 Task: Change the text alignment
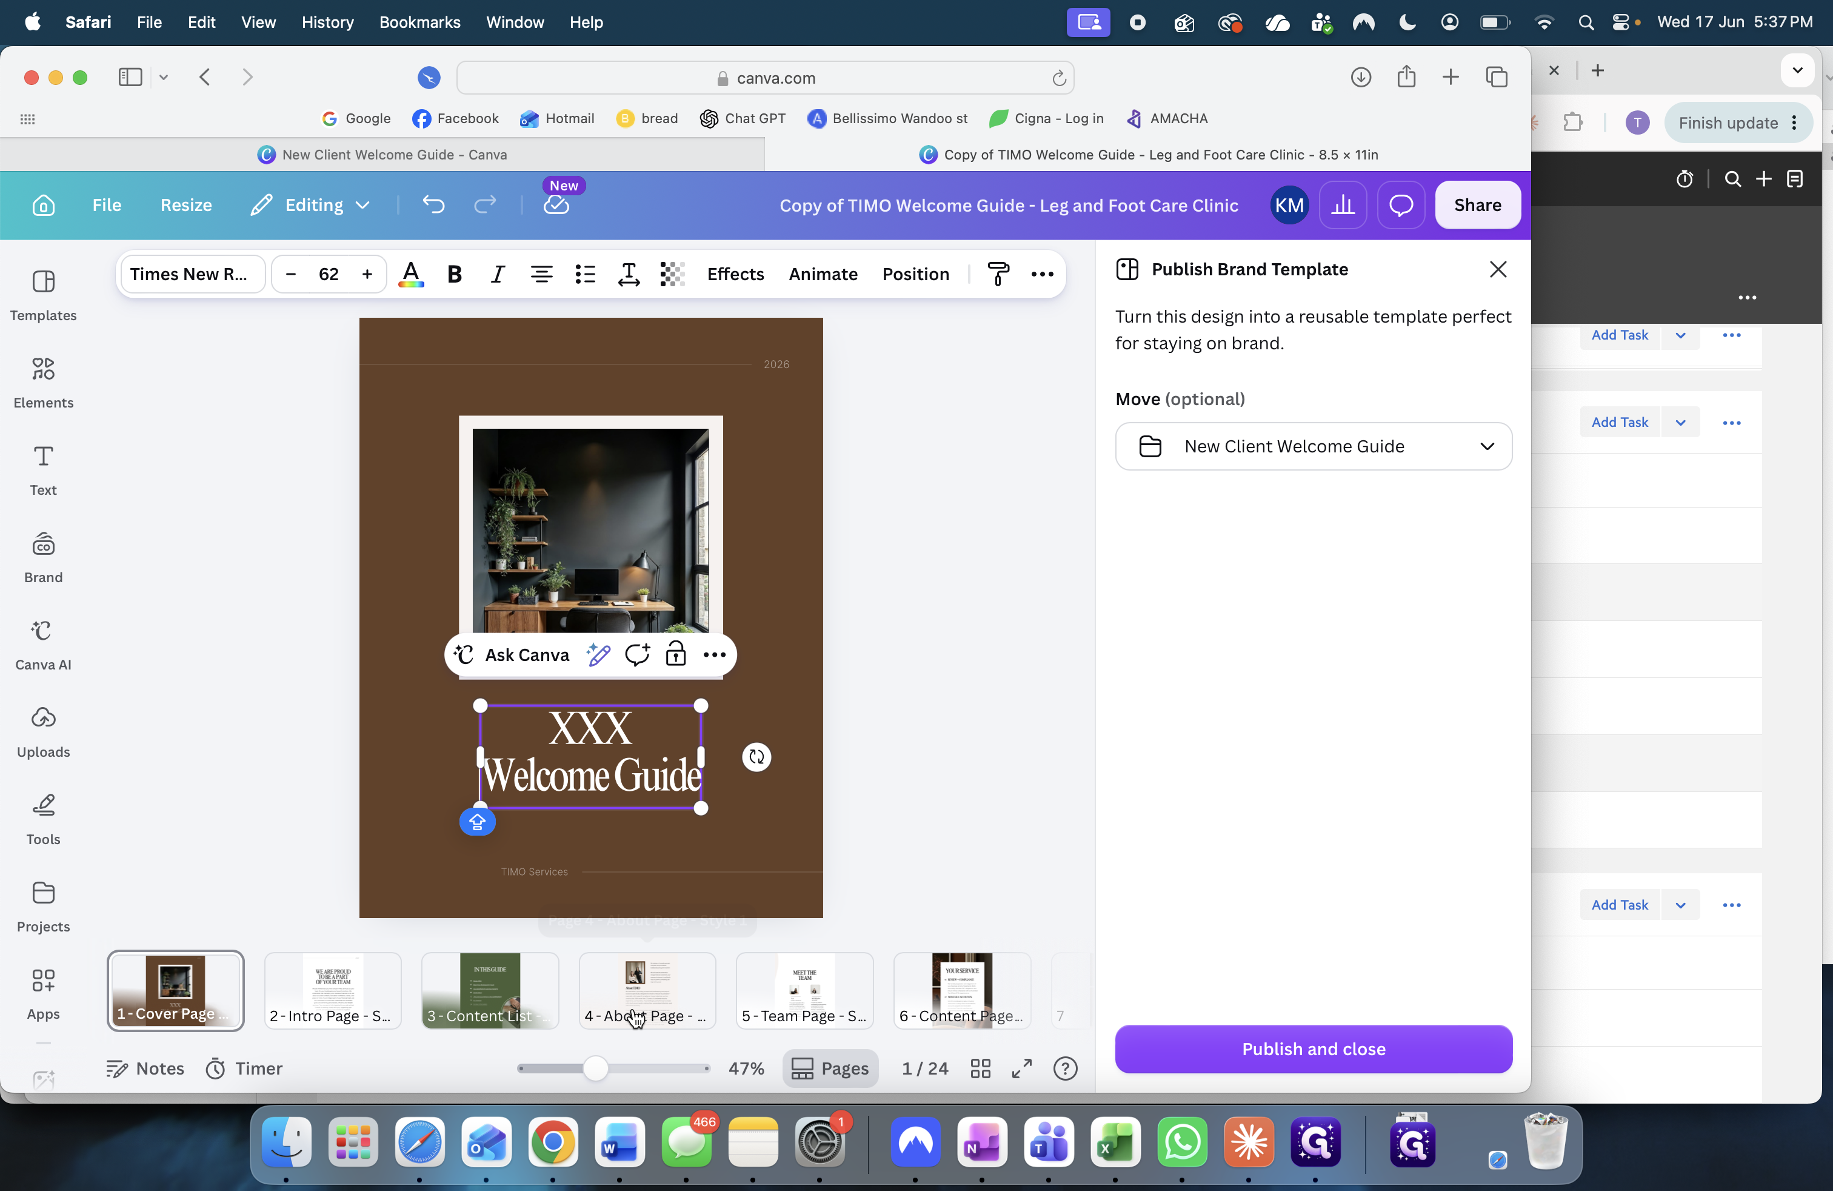coord(541,274)
